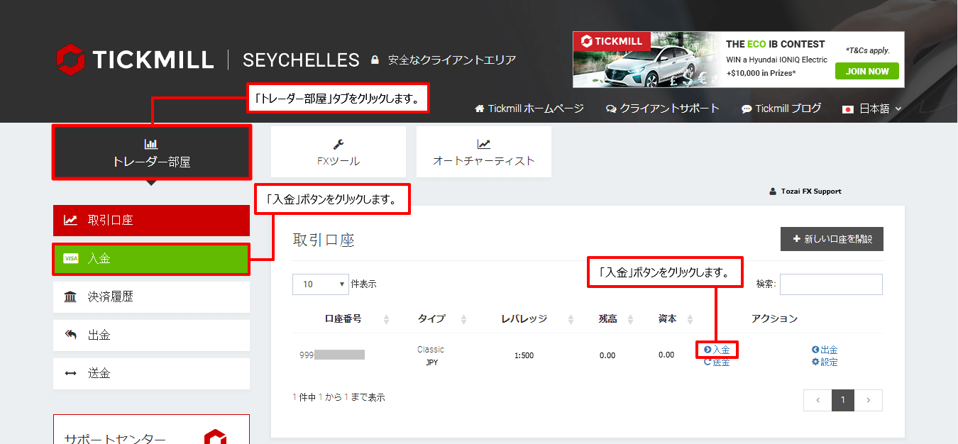This screenshot has width=958, height=444.
Task: Click the 検索 search input field
Action: click(831, 284)
